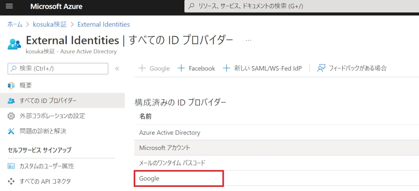Open the ellipsis more options menu
Screen dimensions: 419x191
coord(249,40)
